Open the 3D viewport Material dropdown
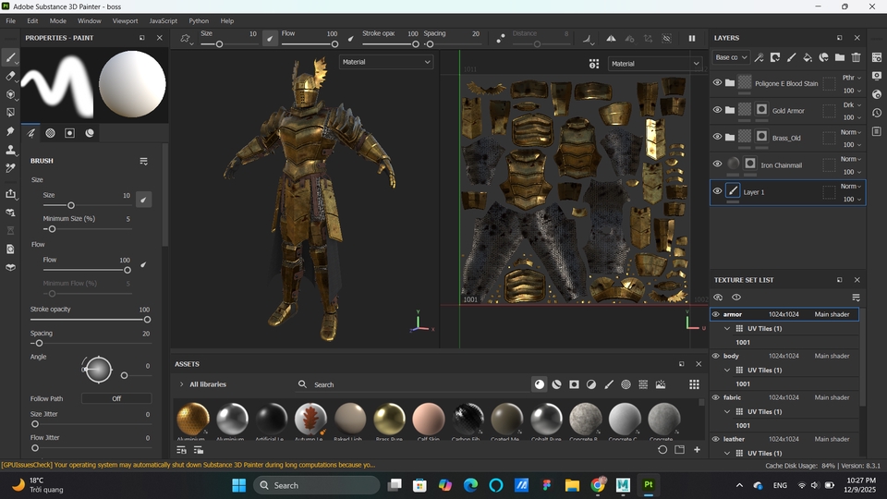The image size is (887, 499). pos(386,62)
